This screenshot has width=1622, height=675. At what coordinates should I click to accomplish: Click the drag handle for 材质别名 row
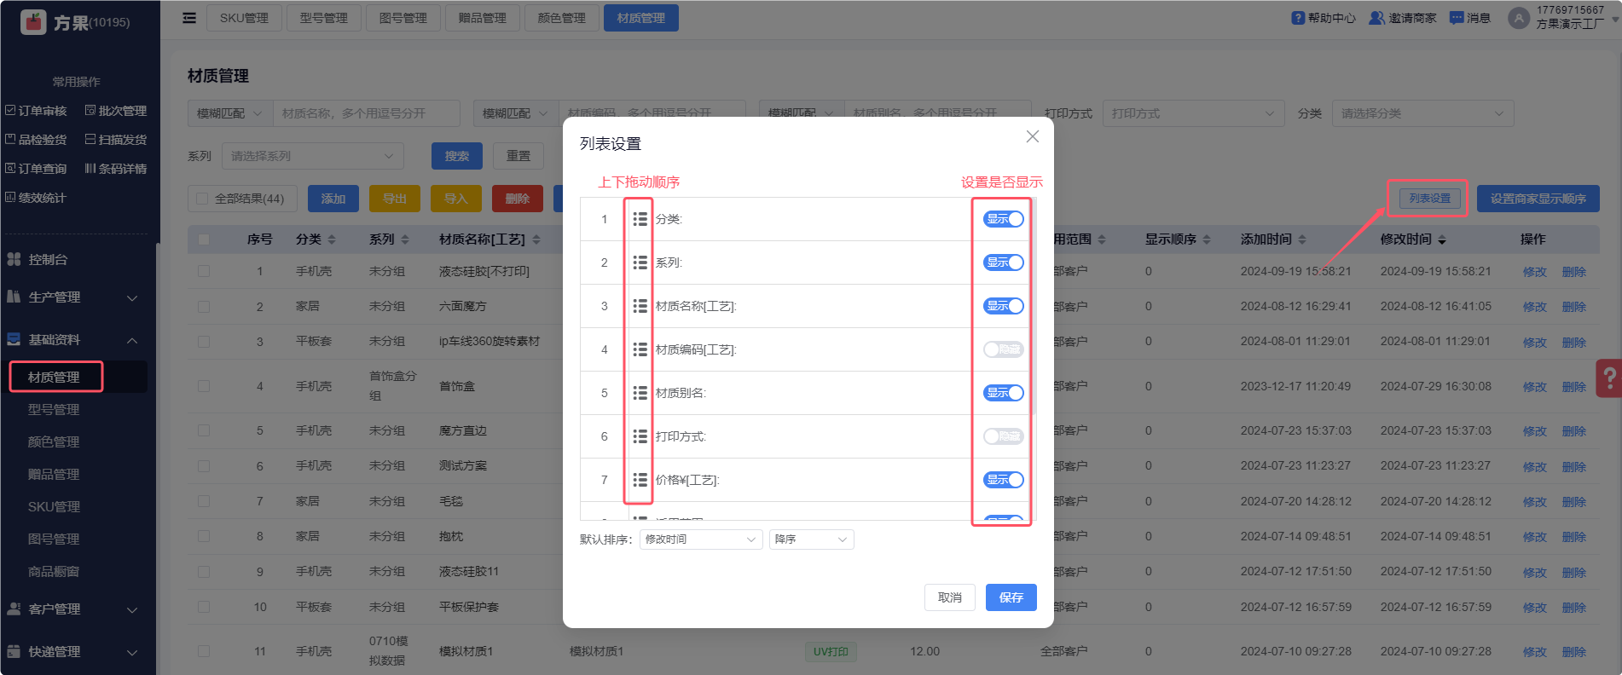(640, 393)
